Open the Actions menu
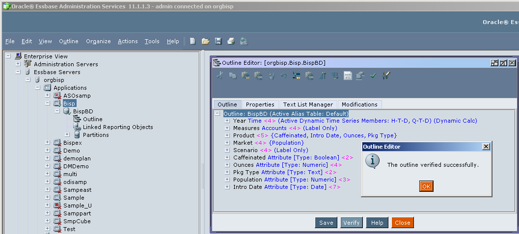The image size is (519, 234). tap(128, 41)
